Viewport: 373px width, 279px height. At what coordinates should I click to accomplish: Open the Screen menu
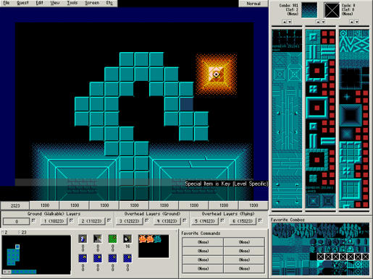(92, 3)
